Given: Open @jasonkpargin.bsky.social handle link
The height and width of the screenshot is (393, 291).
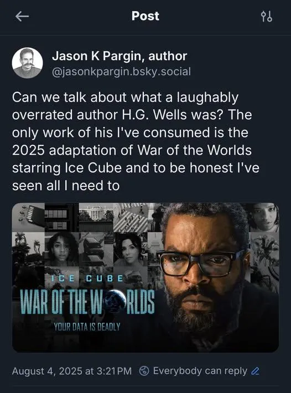Looking at the screenshot, I should (x=121, y=72).
